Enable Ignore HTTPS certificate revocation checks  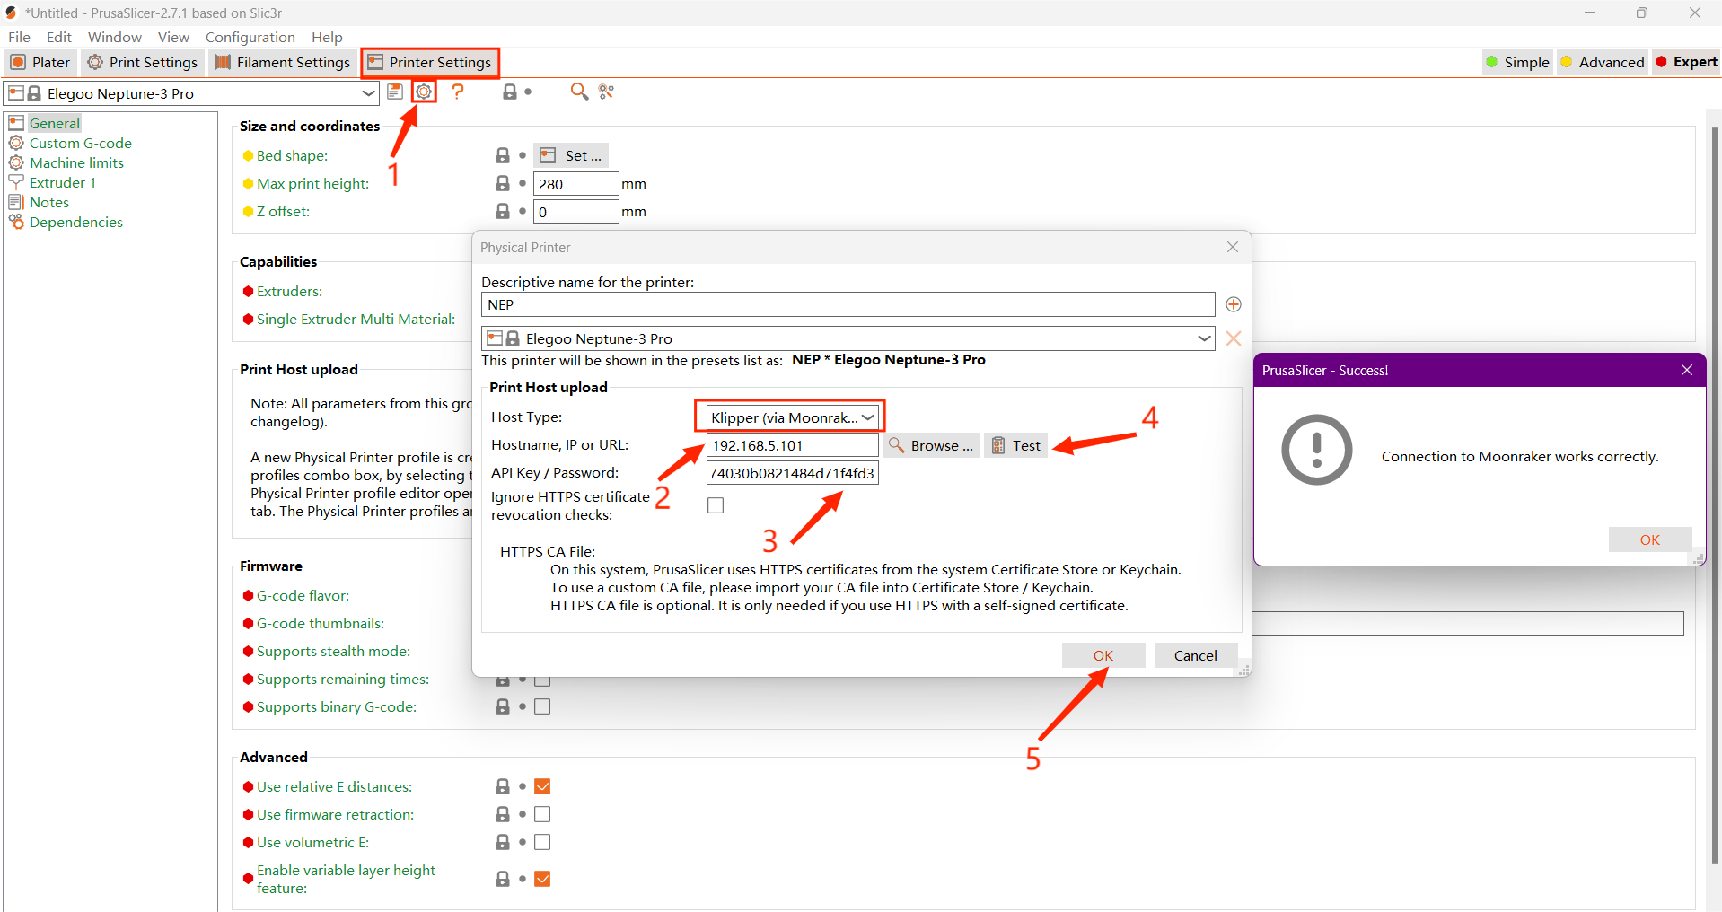click(x=716, y=505)
